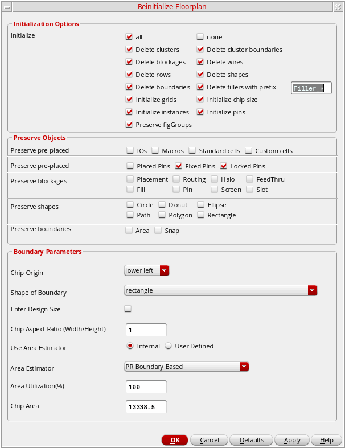345x448 pixels.
Task: Toggle Preserve figGroups checkbox
Action: [129, 125]
